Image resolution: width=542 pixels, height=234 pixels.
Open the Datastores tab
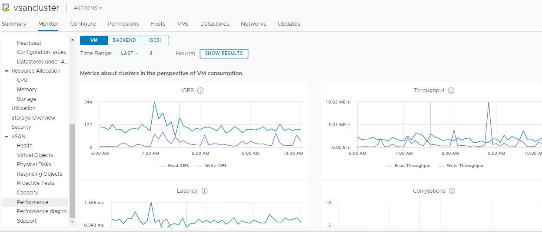point(215,24)
